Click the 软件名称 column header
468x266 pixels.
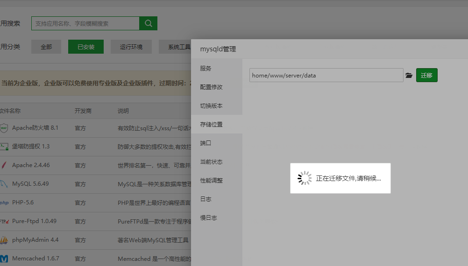pyautogui.click(x=10, y=111)
